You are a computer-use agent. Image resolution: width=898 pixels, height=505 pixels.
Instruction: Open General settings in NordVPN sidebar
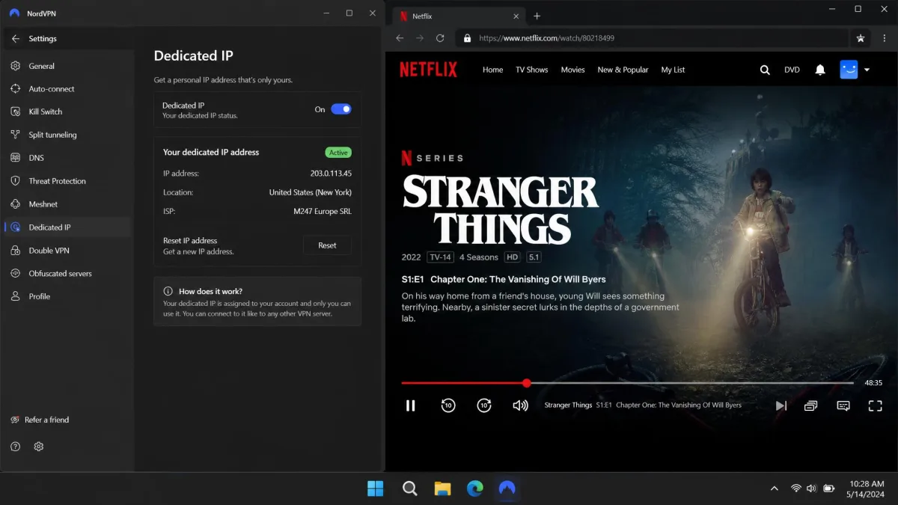click(x=67, y=66)
